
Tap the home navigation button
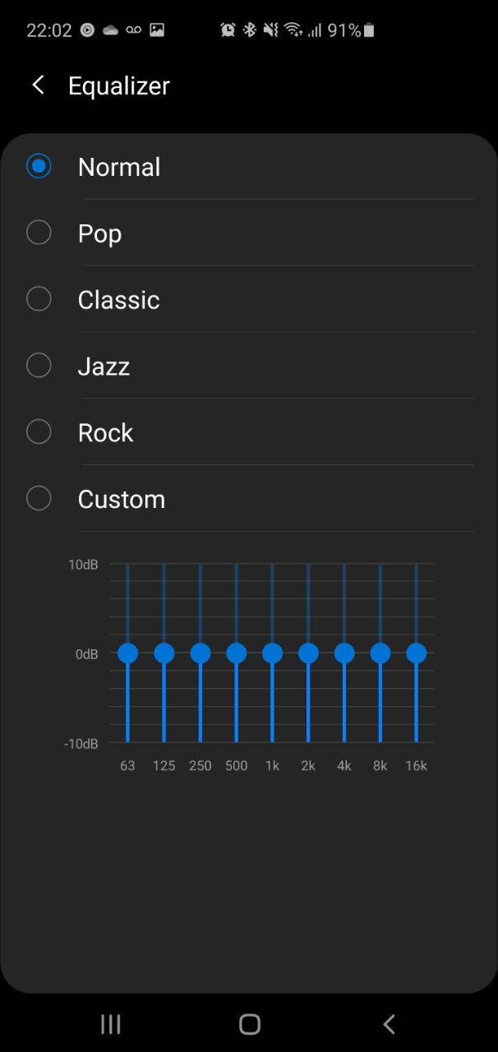point(250,1023)
